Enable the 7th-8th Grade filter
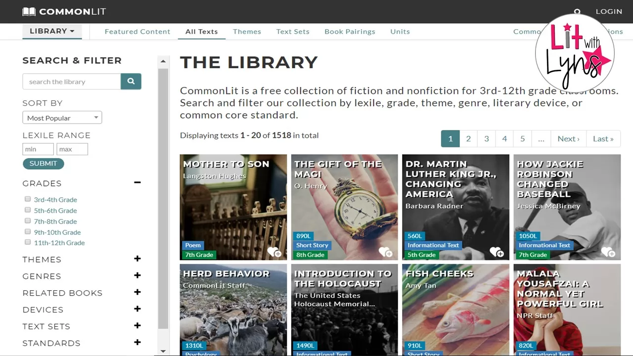The image size is (633, 356). 28,221
